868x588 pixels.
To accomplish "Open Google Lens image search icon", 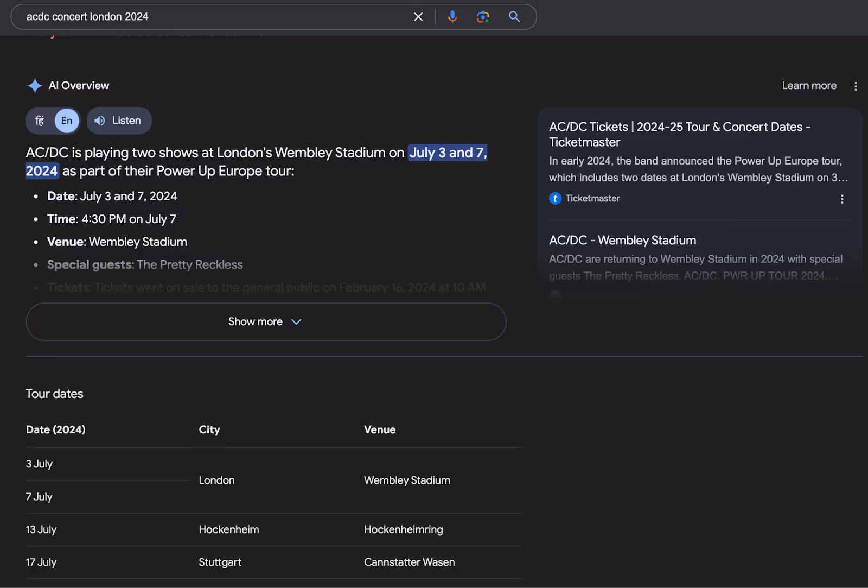I will pos(483,17).
